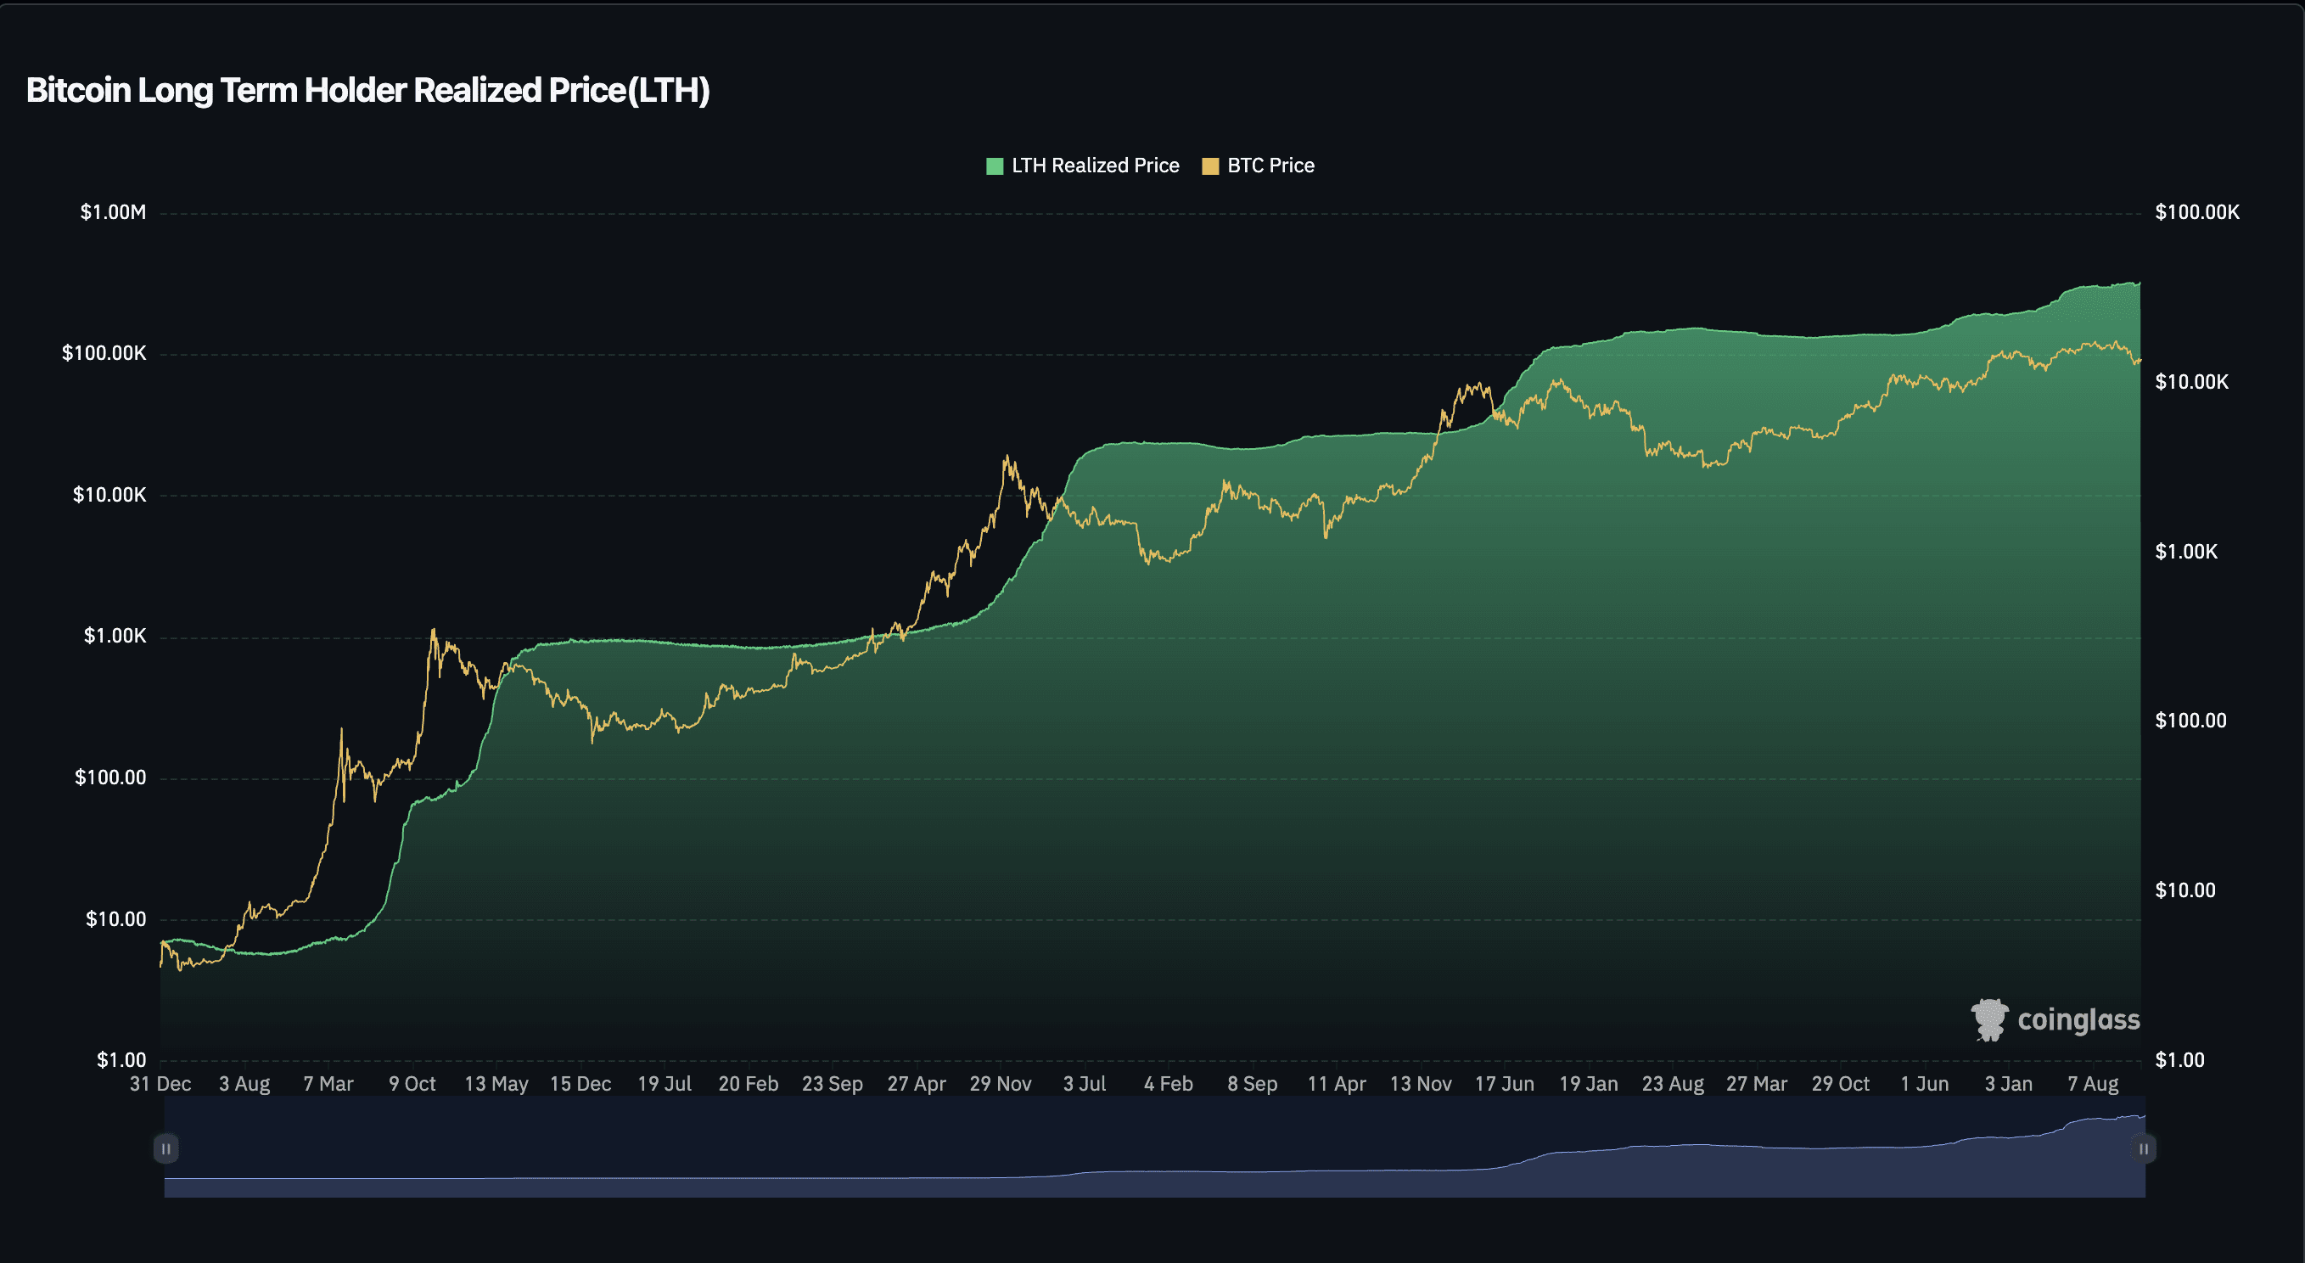The height and width of the screenshot is (1263, 2305).
Task: Click the 7 Aug x-axis label
Action: 2092,1084
